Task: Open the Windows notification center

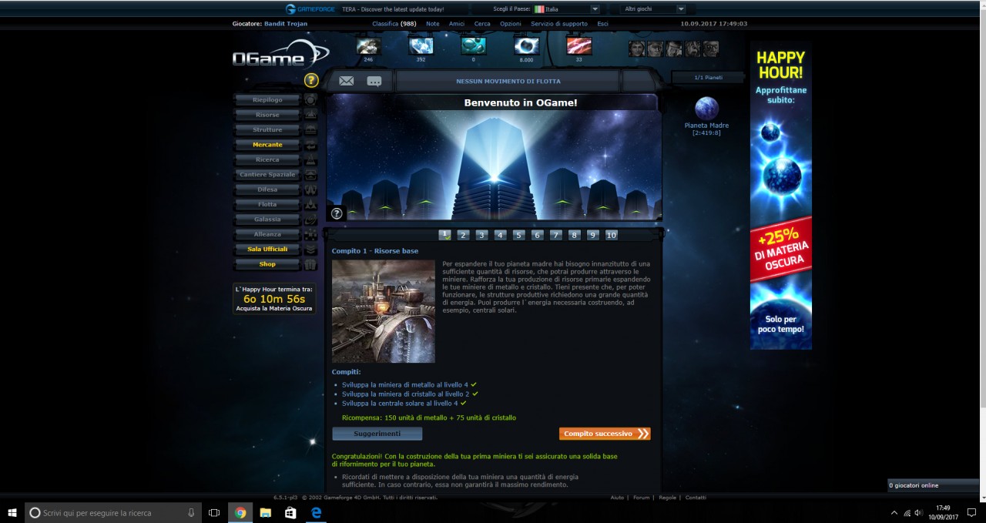Action: (971, 512)
